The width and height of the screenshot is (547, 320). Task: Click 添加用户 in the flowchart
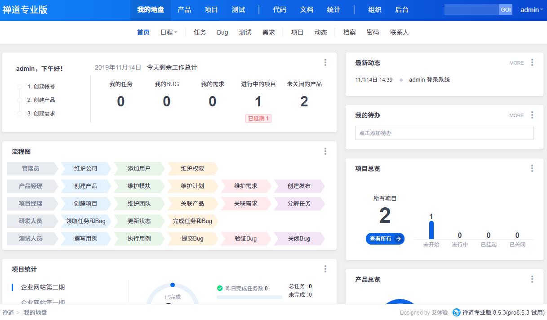coord(139,169)
